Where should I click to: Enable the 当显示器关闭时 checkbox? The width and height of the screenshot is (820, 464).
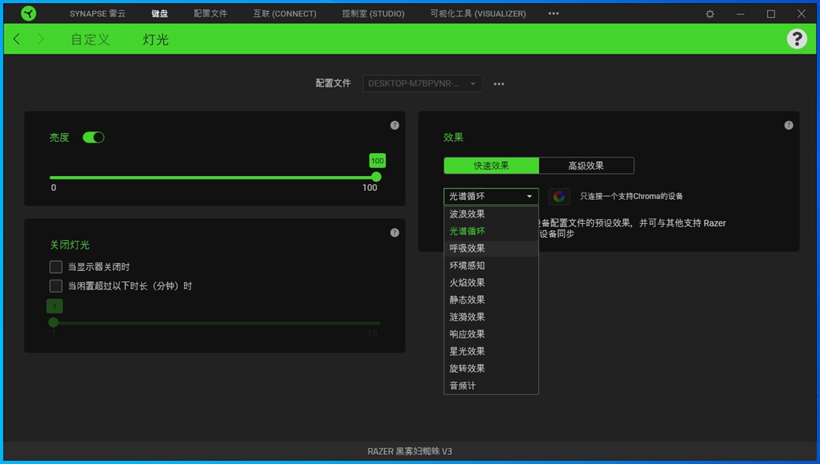[55, 266]
